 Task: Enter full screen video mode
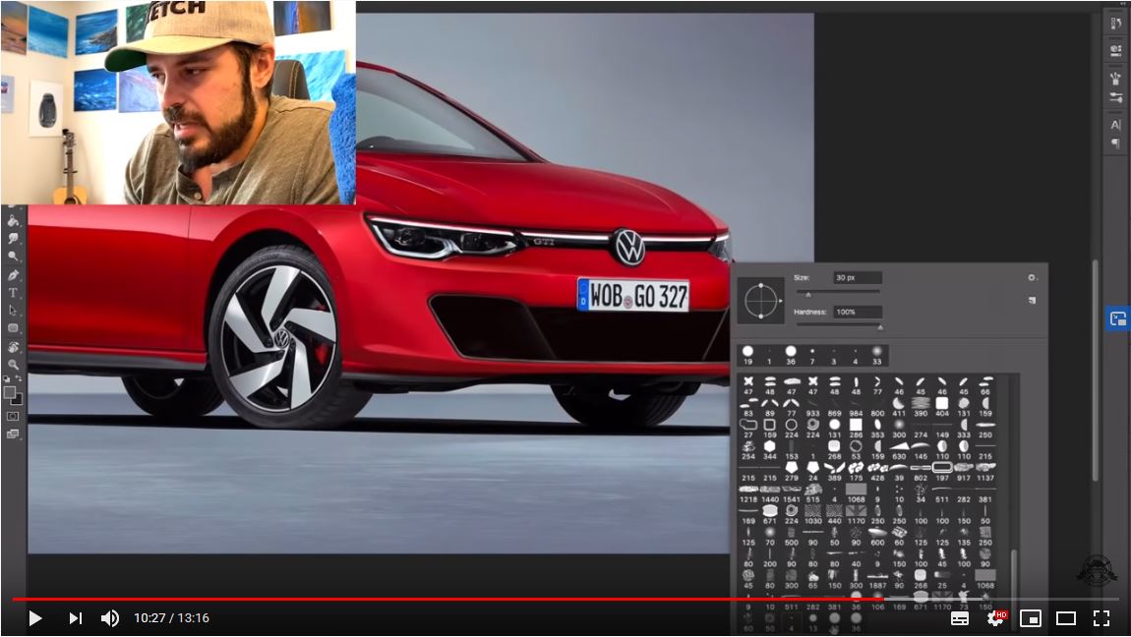1101,618
